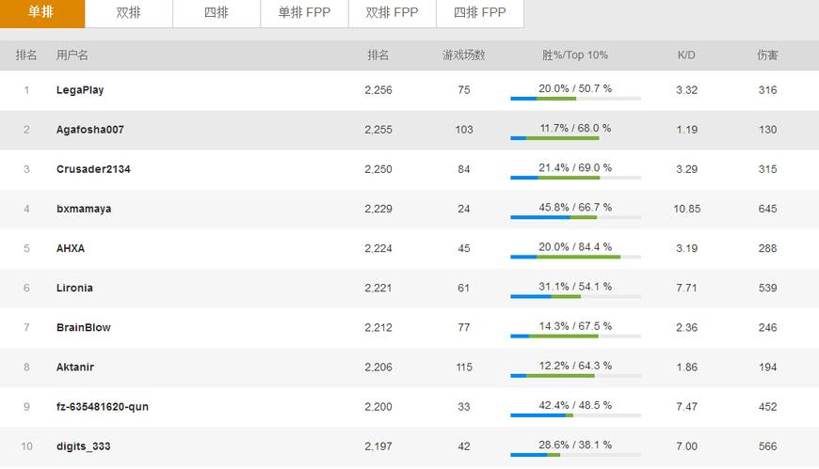Sort by the 游戏场数 column header
Viewport: 819px width, 469px height.
tap(463, 55)
